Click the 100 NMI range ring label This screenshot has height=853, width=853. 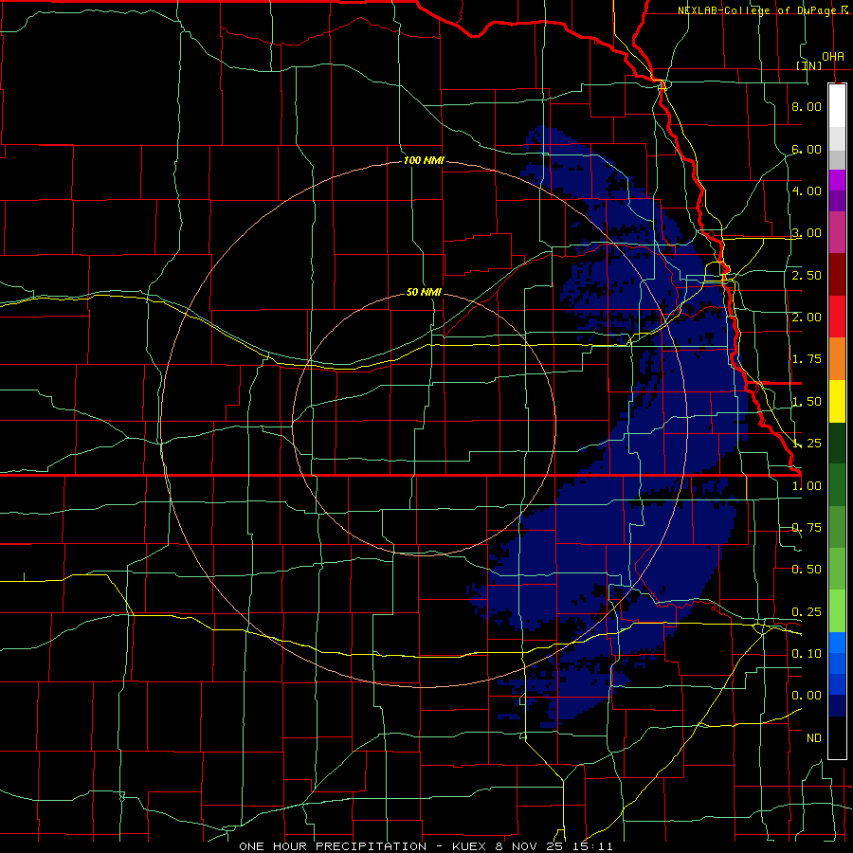[424, 160]
